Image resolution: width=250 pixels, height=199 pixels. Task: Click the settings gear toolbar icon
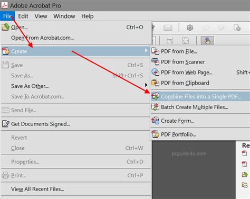click(190, 28)
